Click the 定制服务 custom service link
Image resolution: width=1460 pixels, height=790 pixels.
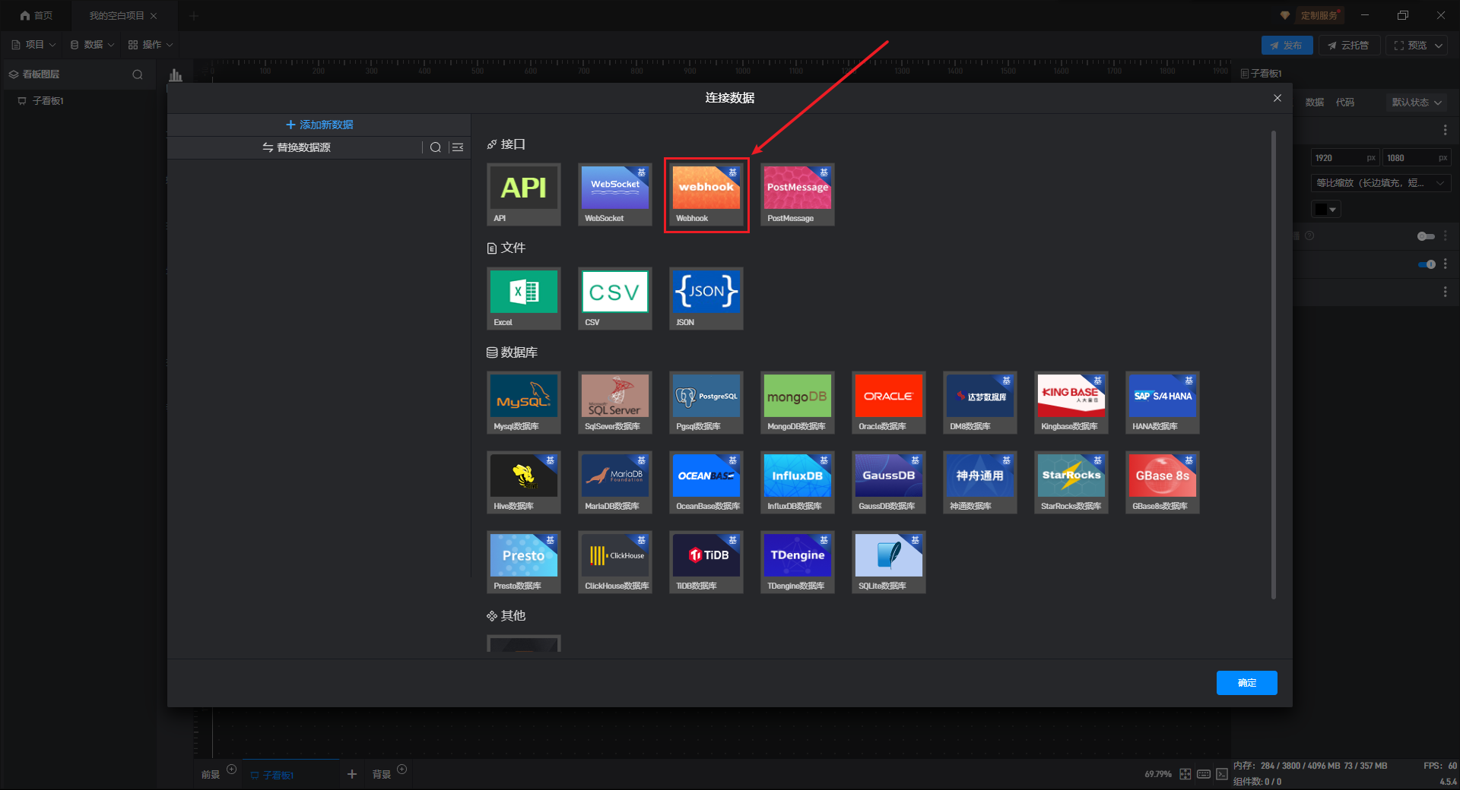click(1319, 15)
